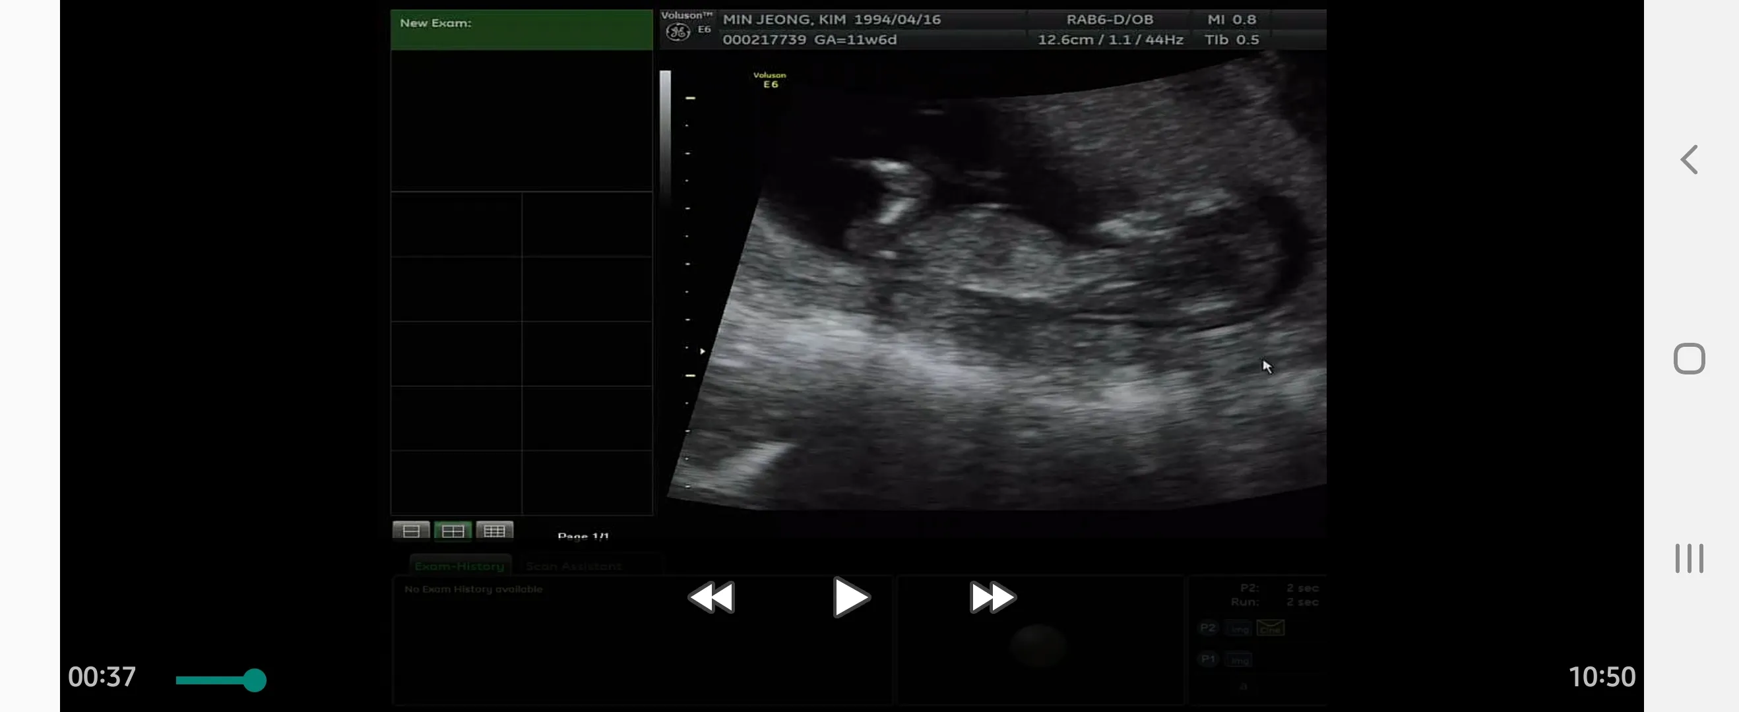
Task: Click the elapsed time 00:37
Action: pos(102,677)
